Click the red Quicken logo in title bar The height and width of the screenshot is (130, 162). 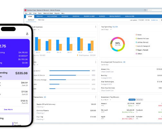(x=25, y=10)
